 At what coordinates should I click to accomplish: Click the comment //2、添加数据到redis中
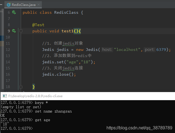point(67,55)
